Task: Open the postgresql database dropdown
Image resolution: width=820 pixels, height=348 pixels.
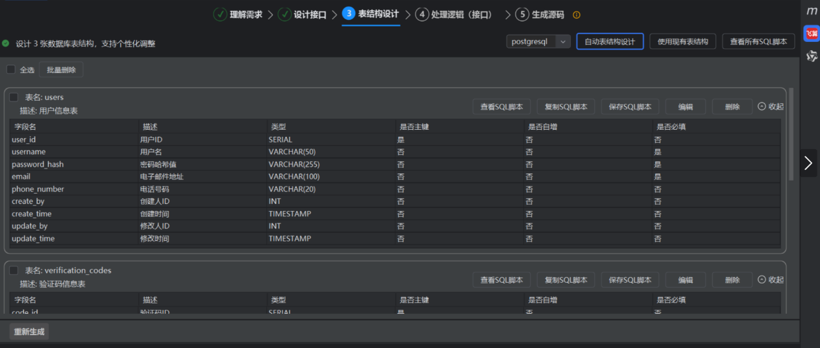Action: click(x=538, y=41)
